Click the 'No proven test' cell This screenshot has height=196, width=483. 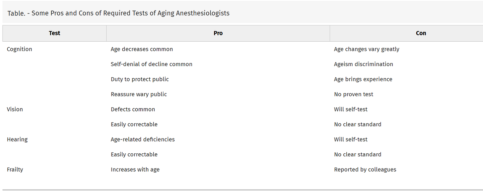(x=353, y=95)
